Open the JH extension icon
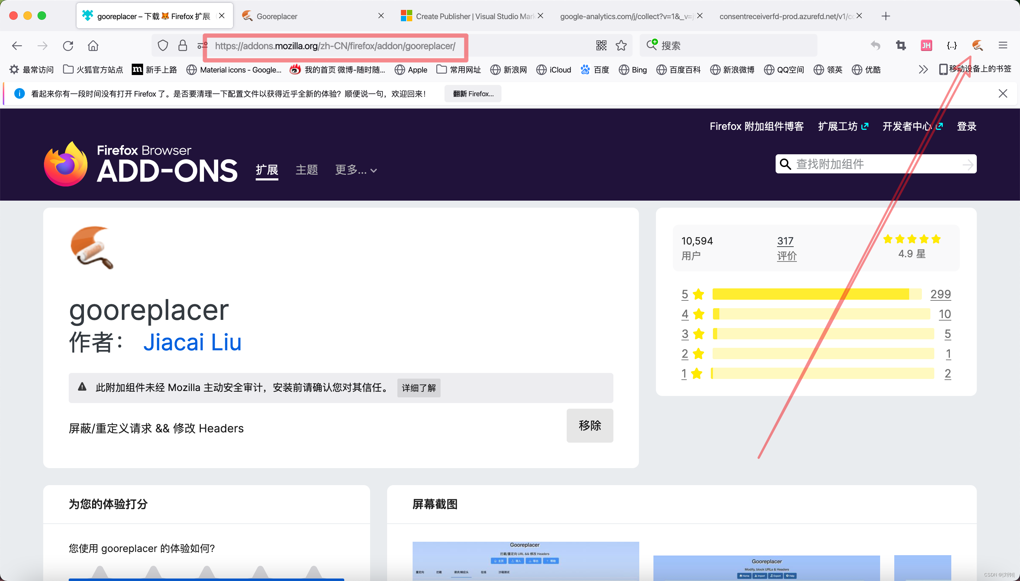1020x581 pixels. [x=926, y=46]
